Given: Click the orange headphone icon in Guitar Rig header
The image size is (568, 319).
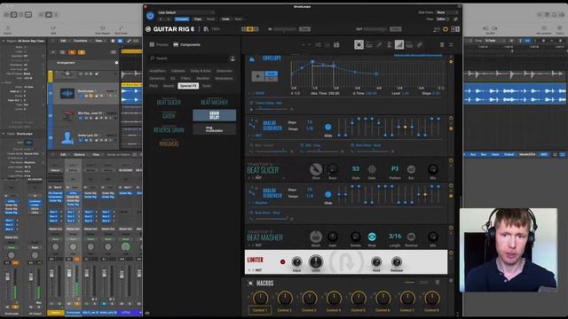Looking at the screenshot, I should click(x=446, y=29).
